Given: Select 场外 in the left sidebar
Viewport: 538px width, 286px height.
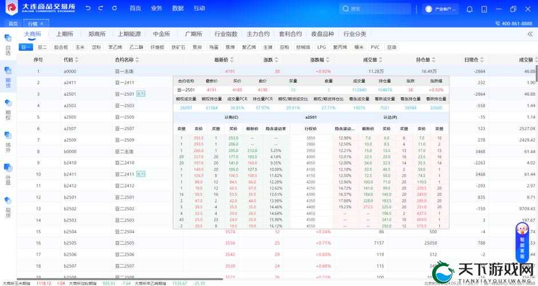Looking at the screenshot, I should [8, 142].
